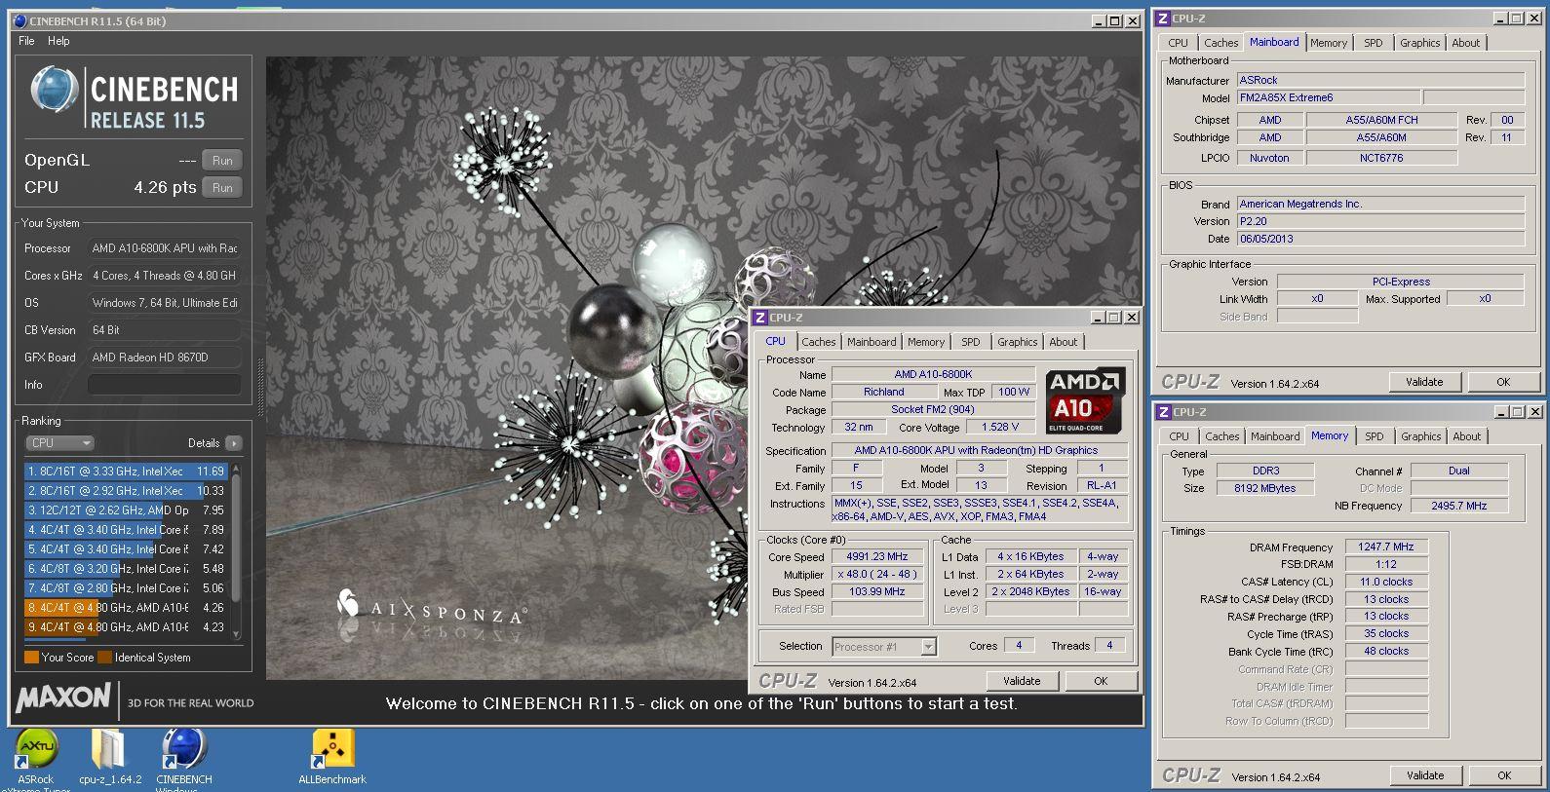Select ranking row 8C/16T @ 3.33 GHz
This screenshot has height=792, width=1550.
tap(126, 471)
